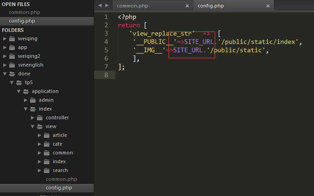Screen dimensions: 314x196
Task: Click the common folder icon
Action: [47, 153]
